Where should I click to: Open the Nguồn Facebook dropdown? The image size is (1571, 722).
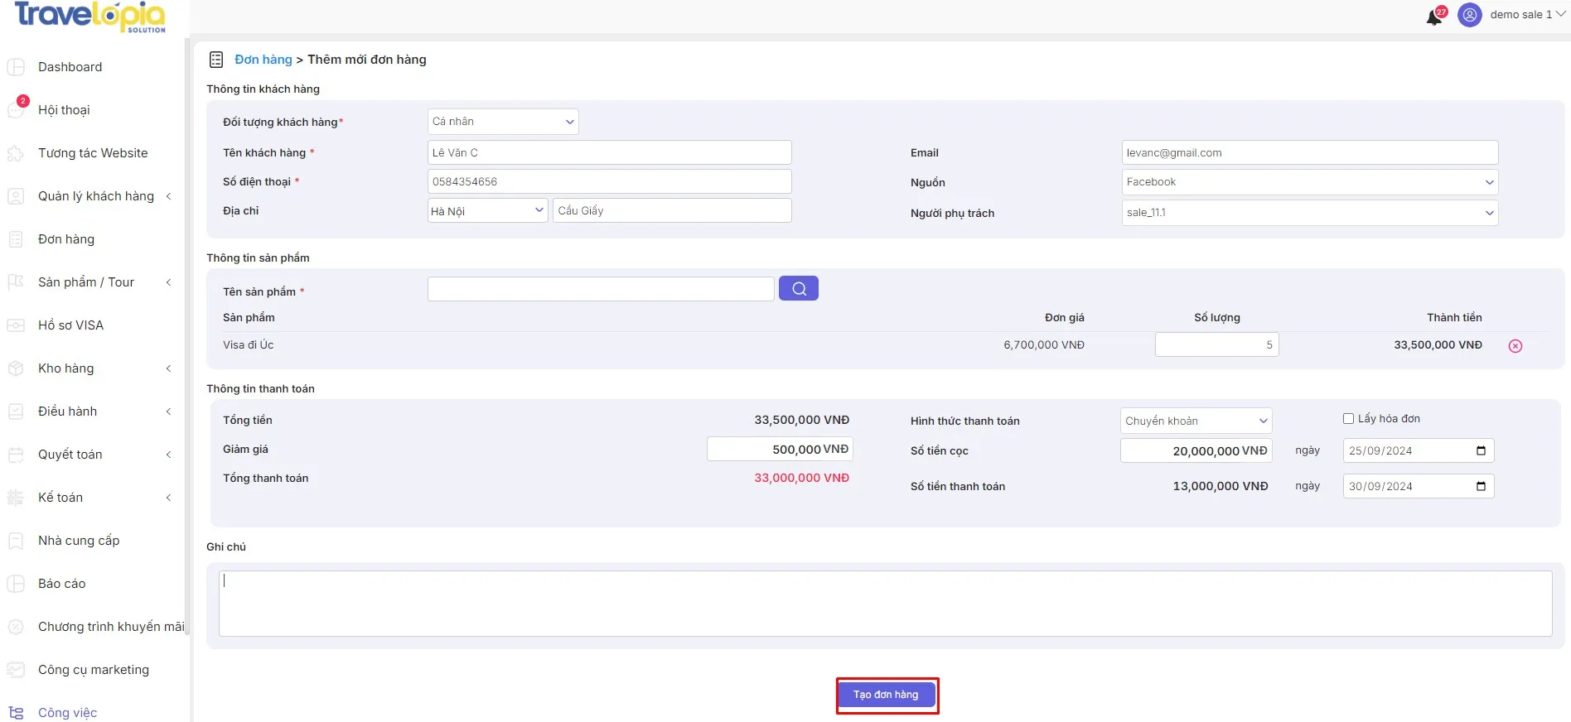pyautogui.click(x=1310, y=182)
